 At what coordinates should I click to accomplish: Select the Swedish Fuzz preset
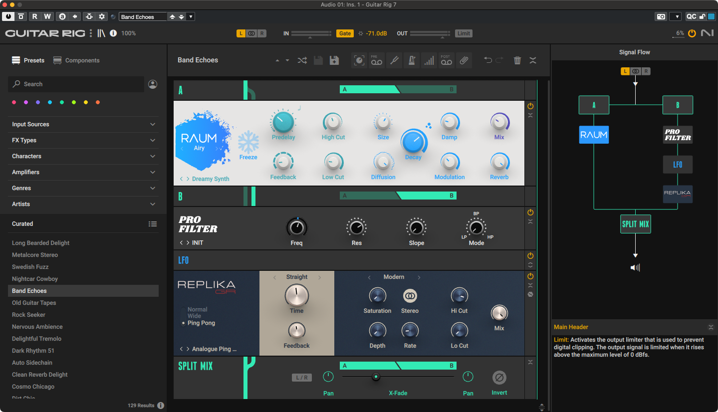pyautogui.click(x=30, y=267)
